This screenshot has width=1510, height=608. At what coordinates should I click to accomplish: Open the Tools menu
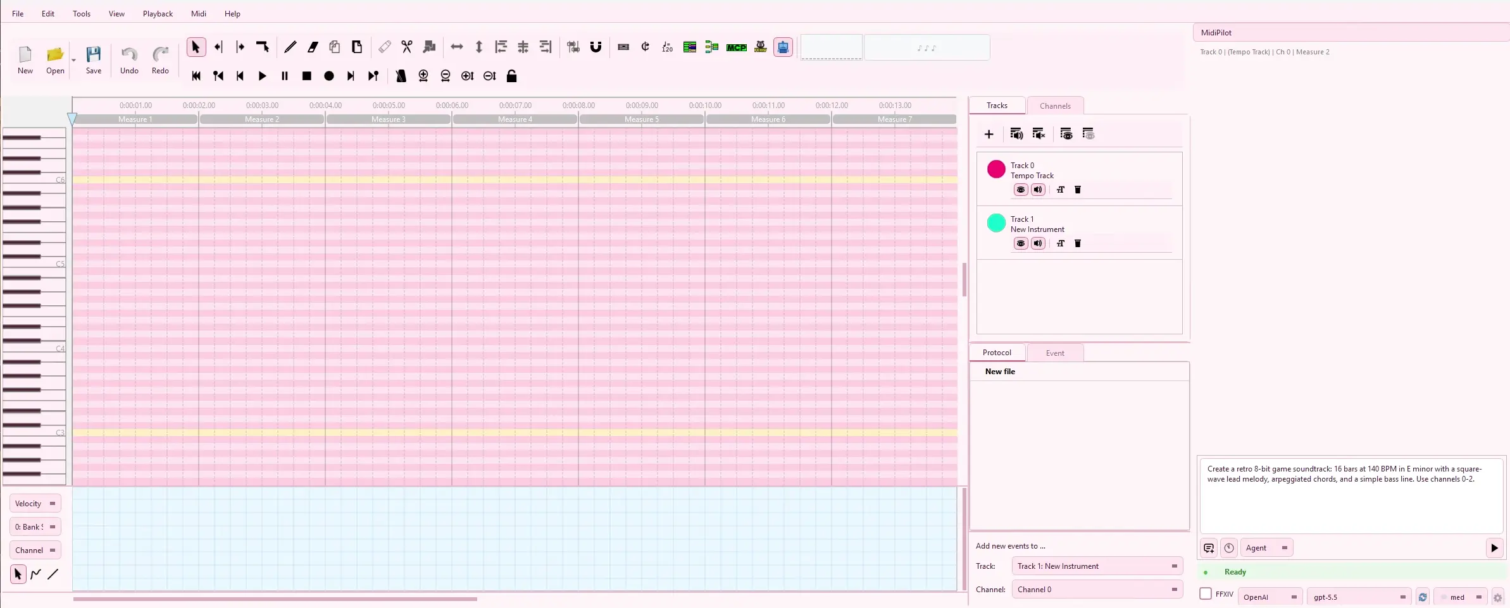click(82, 13)
